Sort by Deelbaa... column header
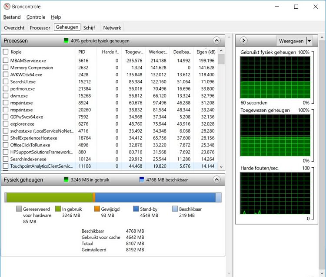Viewport: 326px width, 277px height. click(182, 52)
